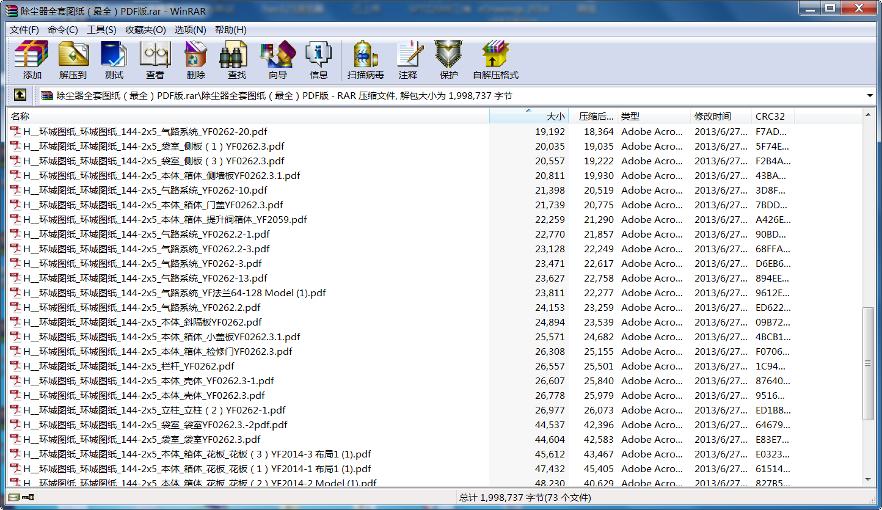
Task: Select file YF法兰64-128 Model (1).pdf
Action: point(175,293)
